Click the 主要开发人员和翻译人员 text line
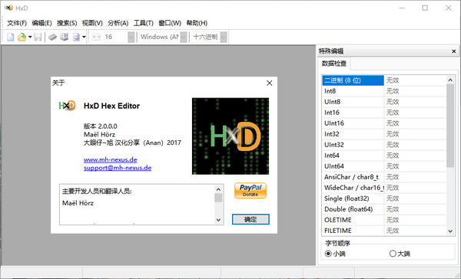Image resolution: width=461 pixels, height=279 pixels. (97, 192)
